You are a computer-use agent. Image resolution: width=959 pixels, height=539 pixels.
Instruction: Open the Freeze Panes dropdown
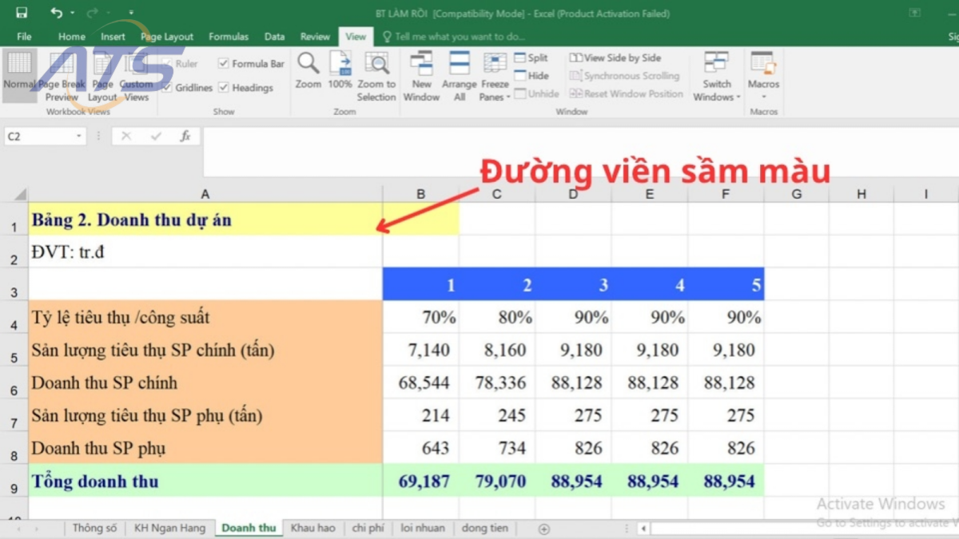[x=495, y=76]
